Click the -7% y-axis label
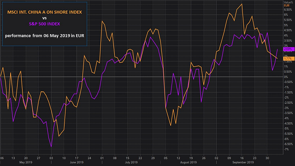295x166 pixels. (286, 149)
